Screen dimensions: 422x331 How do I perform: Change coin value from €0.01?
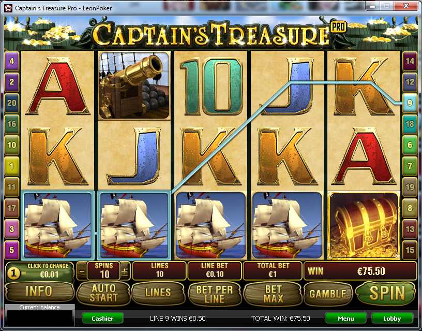(40, 272)
